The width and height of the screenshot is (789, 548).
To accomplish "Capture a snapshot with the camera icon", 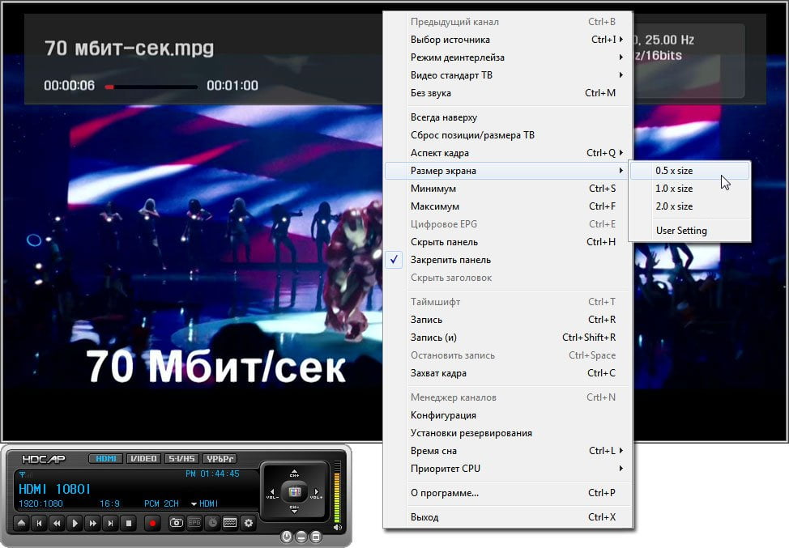I will coord(176,523).
